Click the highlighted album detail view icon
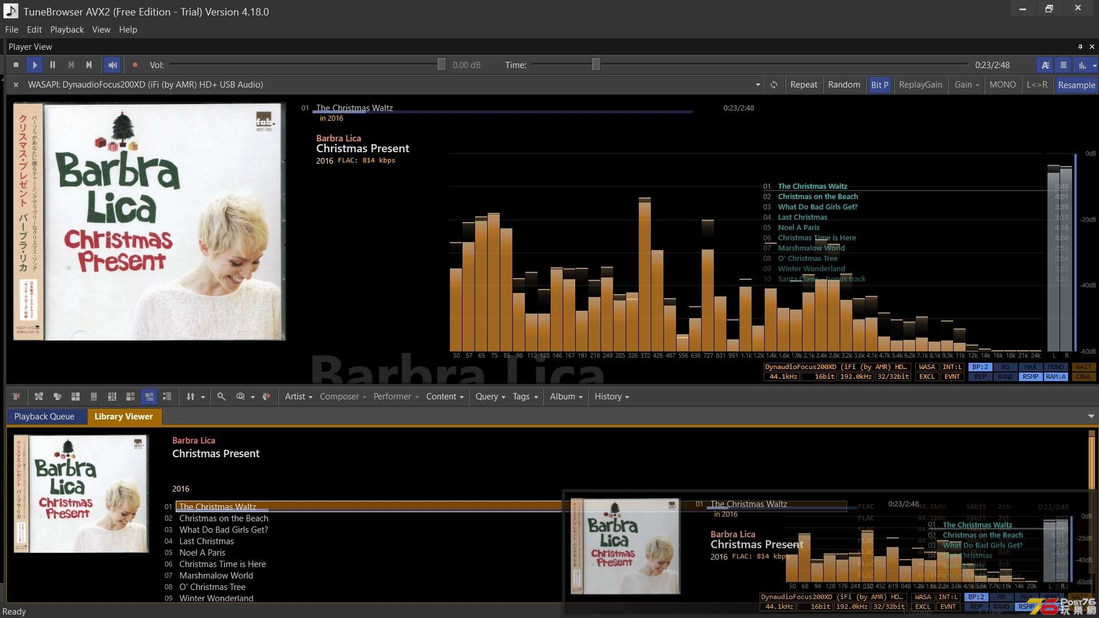The height and width of the screenshot is (618, 1099). (x=149, y=397)
